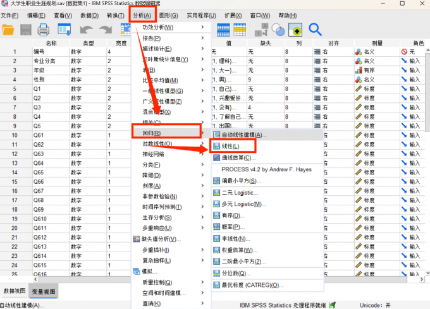Click the Missing Value Analysis icon

[137, 239]
